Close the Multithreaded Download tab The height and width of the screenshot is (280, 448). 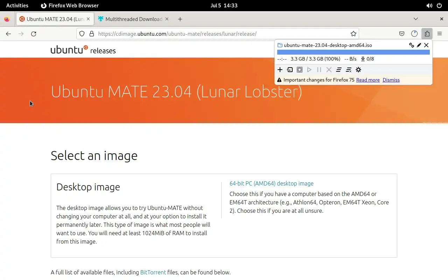pos(167,19)
